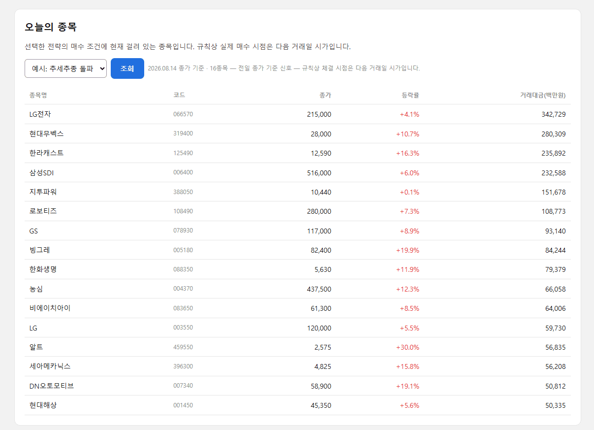This screenshot has width=594, height=430.
Task: Select stock code 388050
Action: (x=183, y=192)
